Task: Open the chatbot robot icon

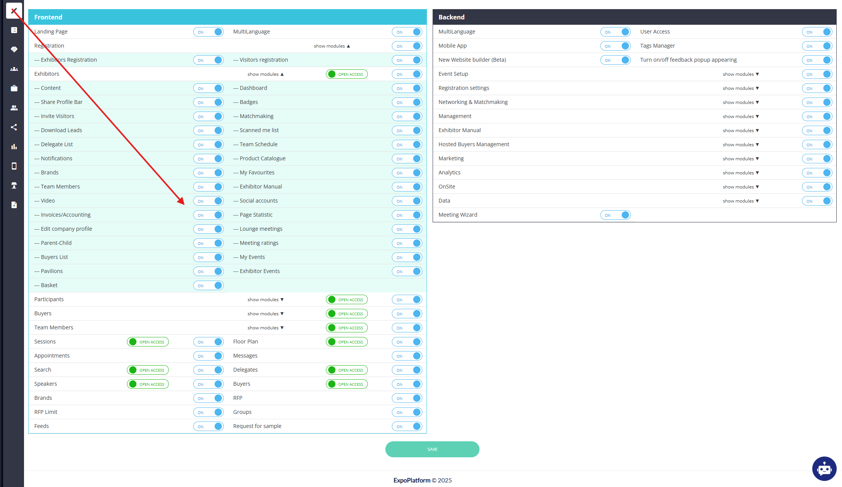Action: [x=824, y=469]
